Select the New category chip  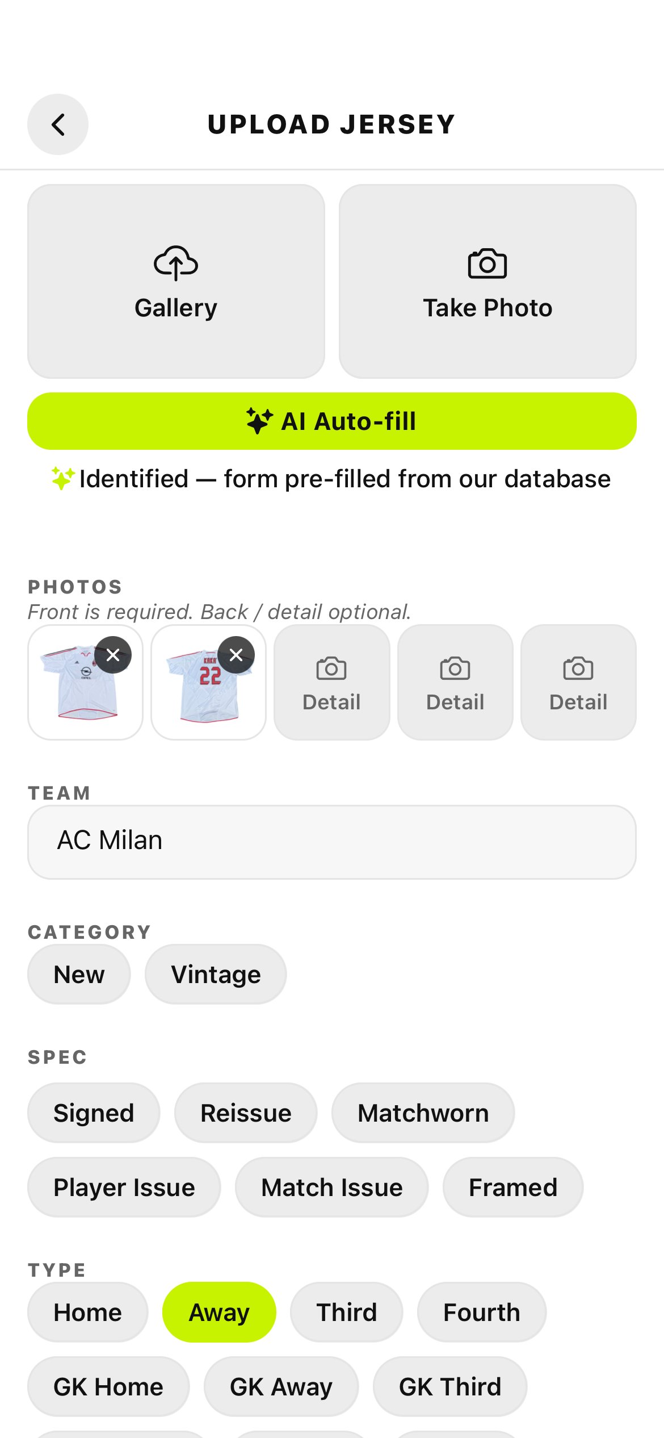(x=79, y=975)
